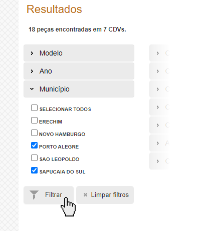Enable the ERECHIM checkbox
Viewport: 202px width, 231px height.
(34, 120)
